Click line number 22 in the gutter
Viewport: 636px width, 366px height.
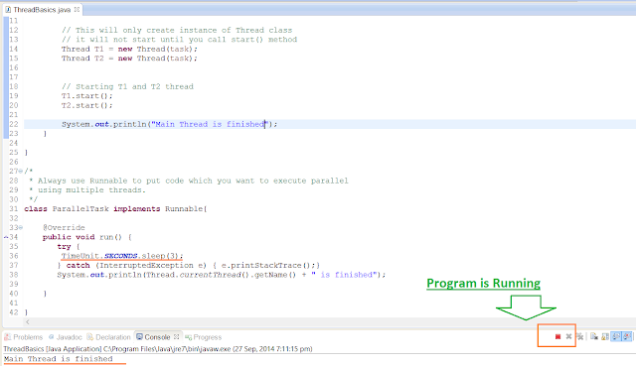[x=13, y=124]
